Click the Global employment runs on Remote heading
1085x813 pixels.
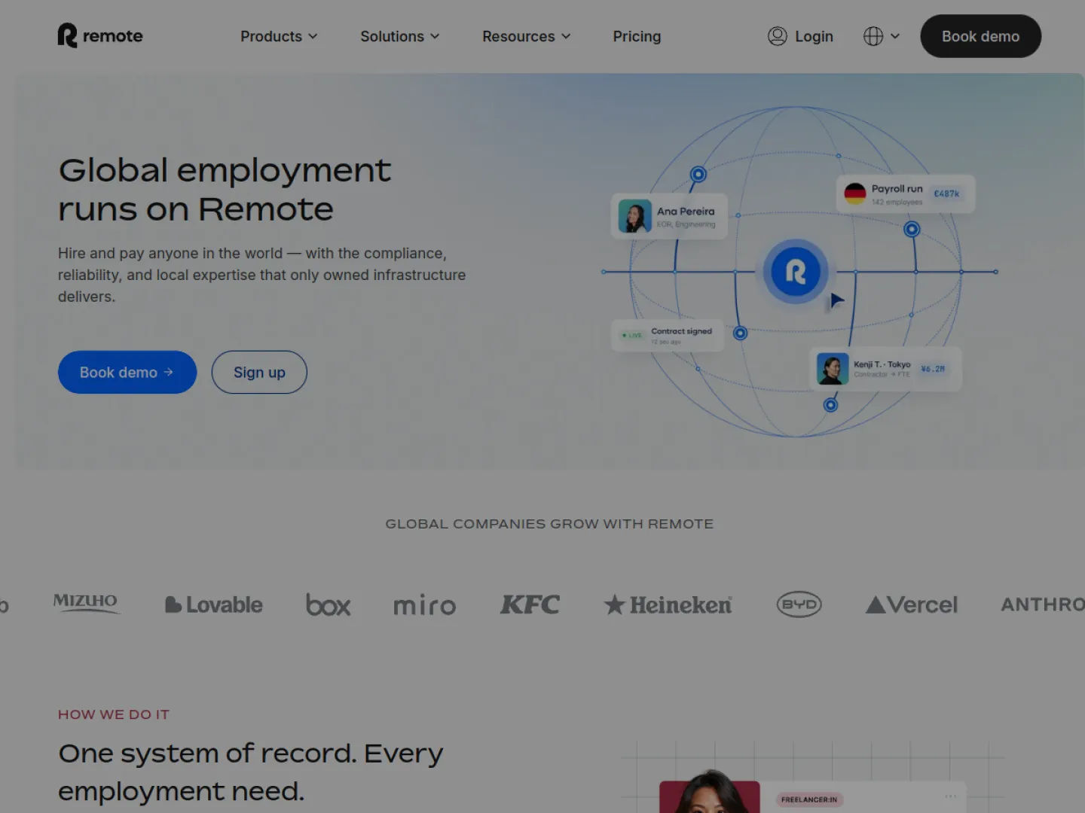point(225,190)
